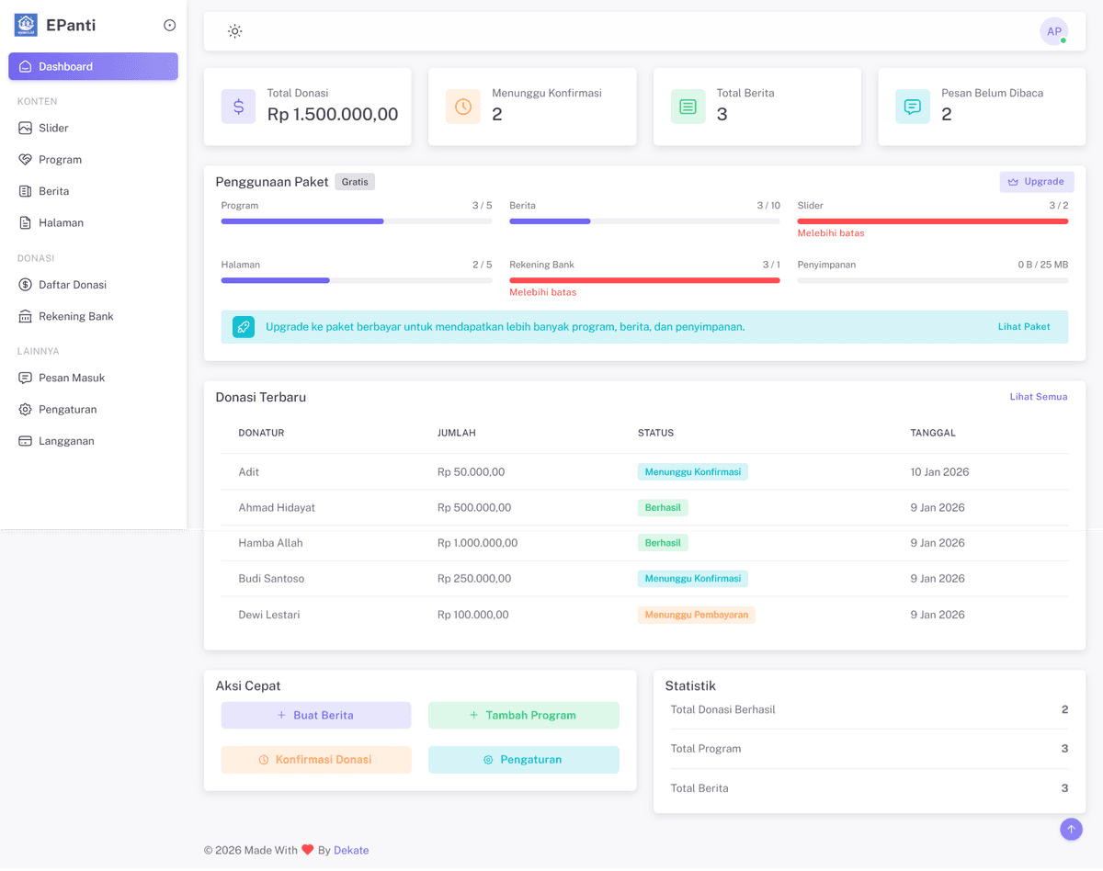This screenshot has width=1103, height=871.
Task: Click the Upgrade button
Action: pos(1036,181)
